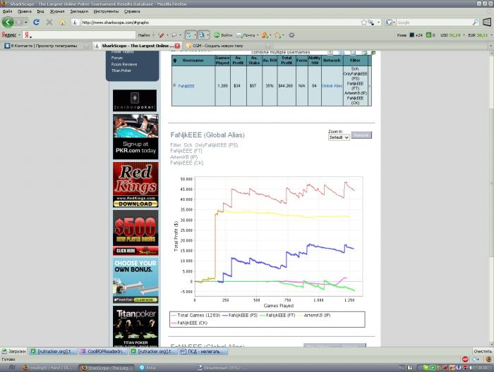Switch to the В Контакте tab
Screen dimensions: 494x372
47,46
